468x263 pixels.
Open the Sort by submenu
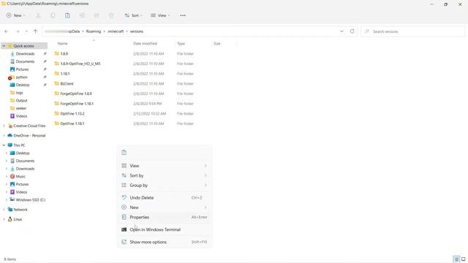(165, 175)
